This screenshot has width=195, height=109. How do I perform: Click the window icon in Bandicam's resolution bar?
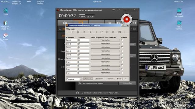coord(134,29)
